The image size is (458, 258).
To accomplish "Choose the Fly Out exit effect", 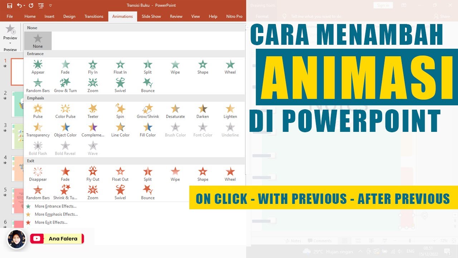I will pyautogui.click(x=93, y=175).
